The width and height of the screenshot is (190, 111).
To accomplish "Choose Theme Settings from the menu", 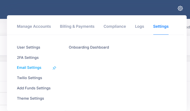I will (30, 99).
